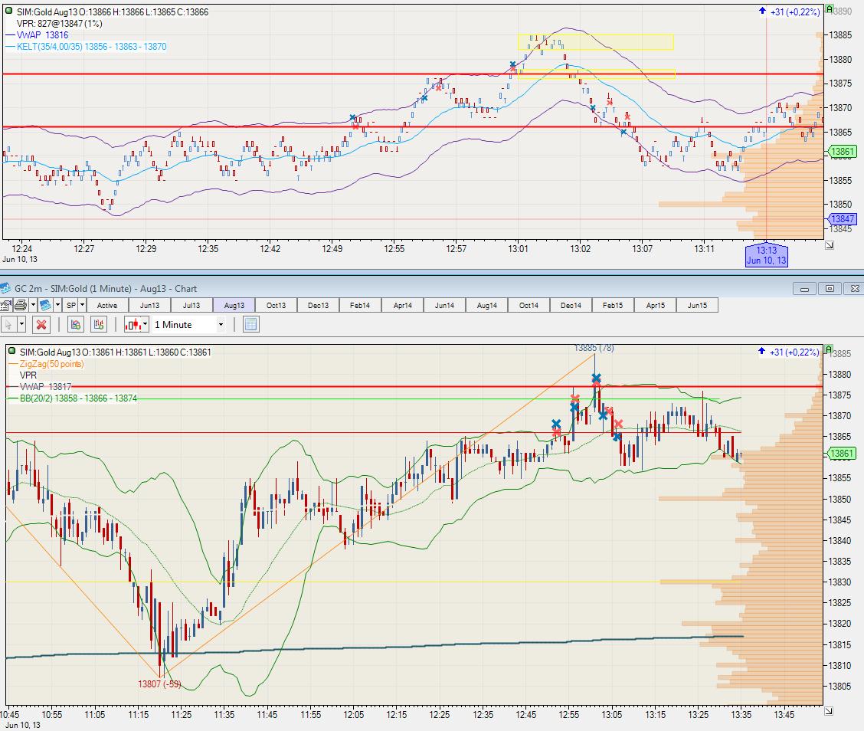Click the SIM:Gold Aug13 OHLC header in lower chart
This screenshot has height=731, width=864.
tap(115, 352)
